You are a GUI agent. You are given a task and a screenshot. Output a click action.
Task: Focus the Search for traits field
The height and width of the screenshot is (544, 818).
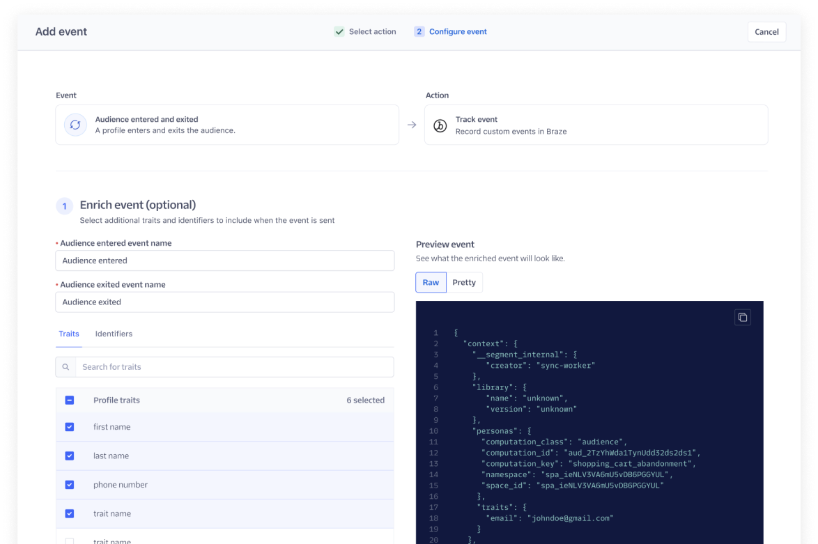tap(234, 366)
